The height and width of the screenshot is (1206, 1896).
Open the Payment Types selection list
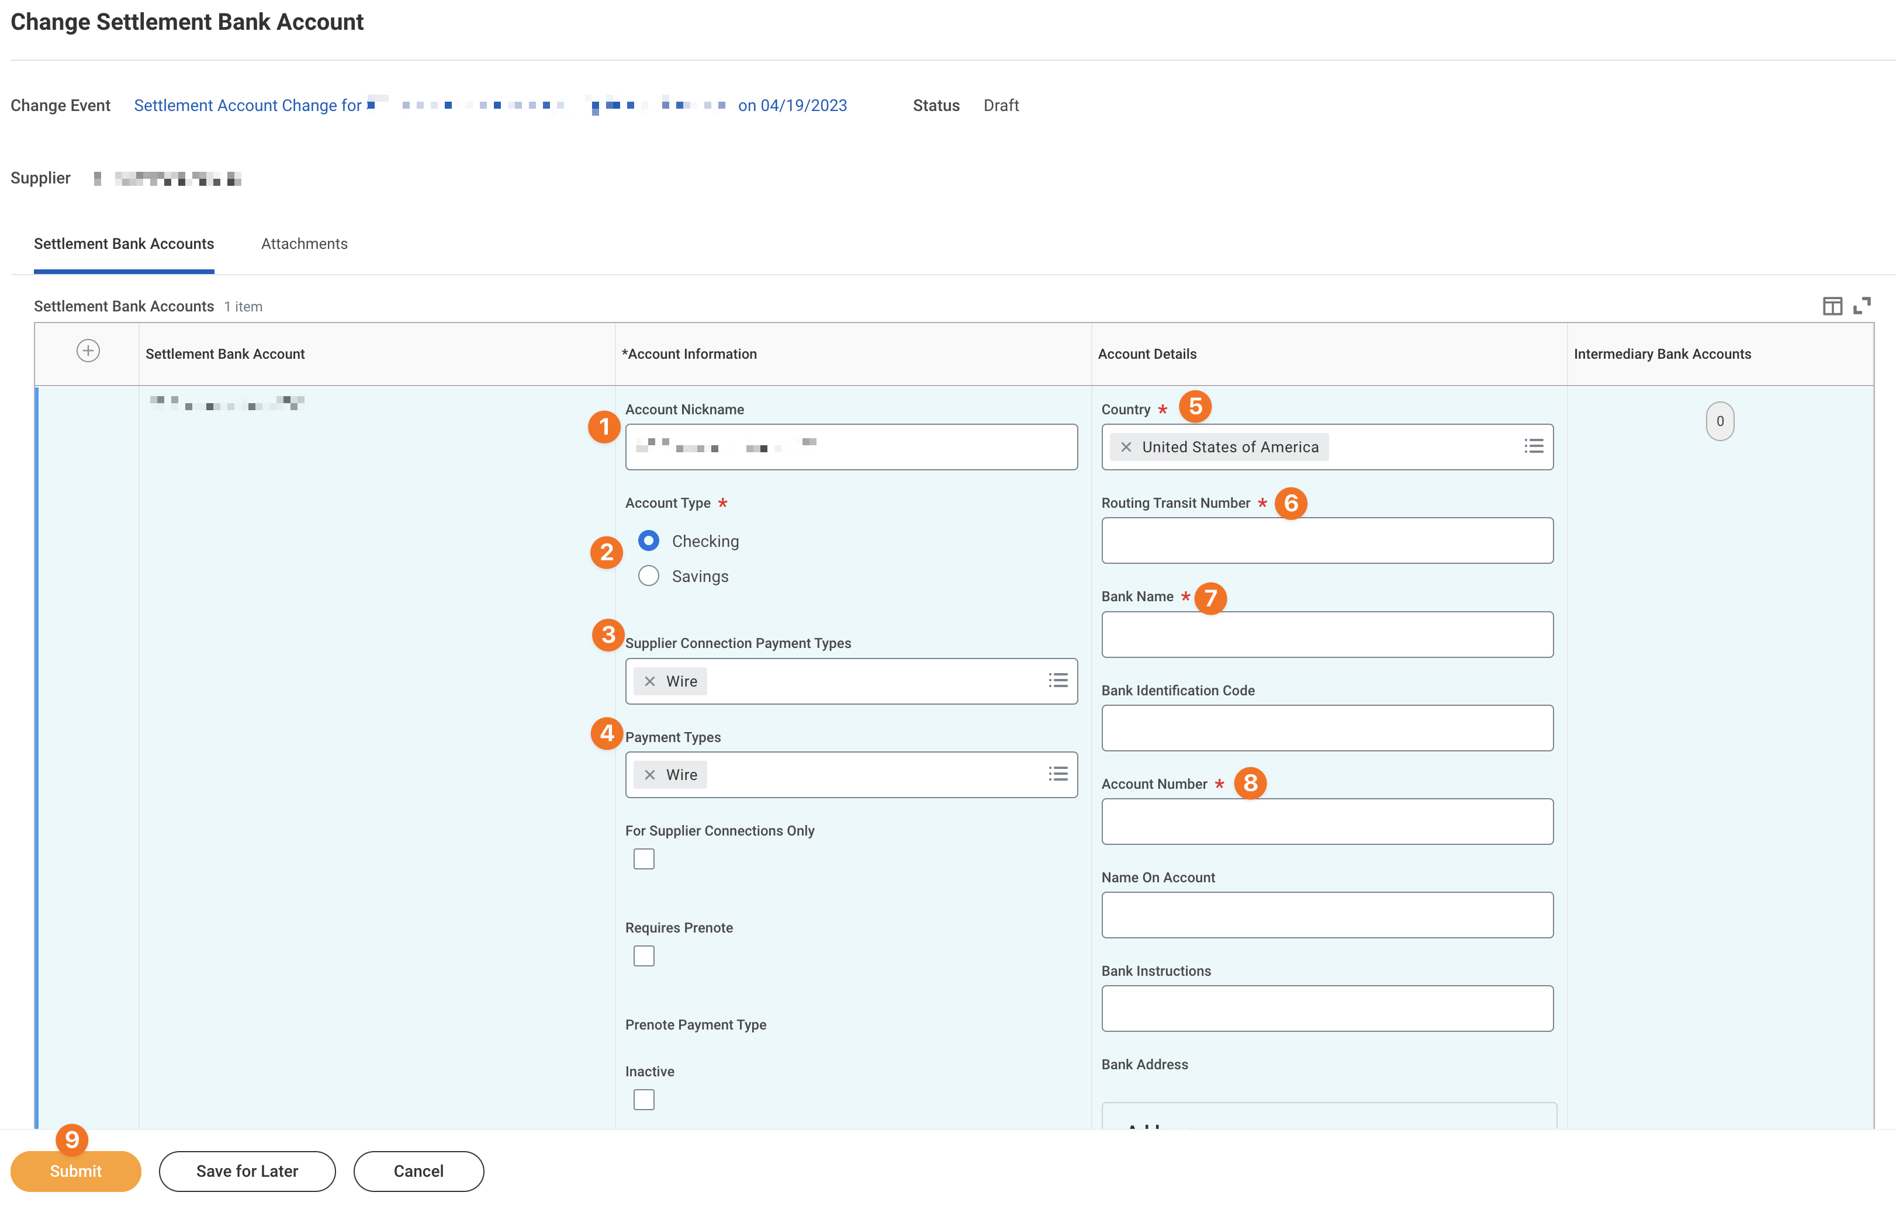coord(1057,774)
